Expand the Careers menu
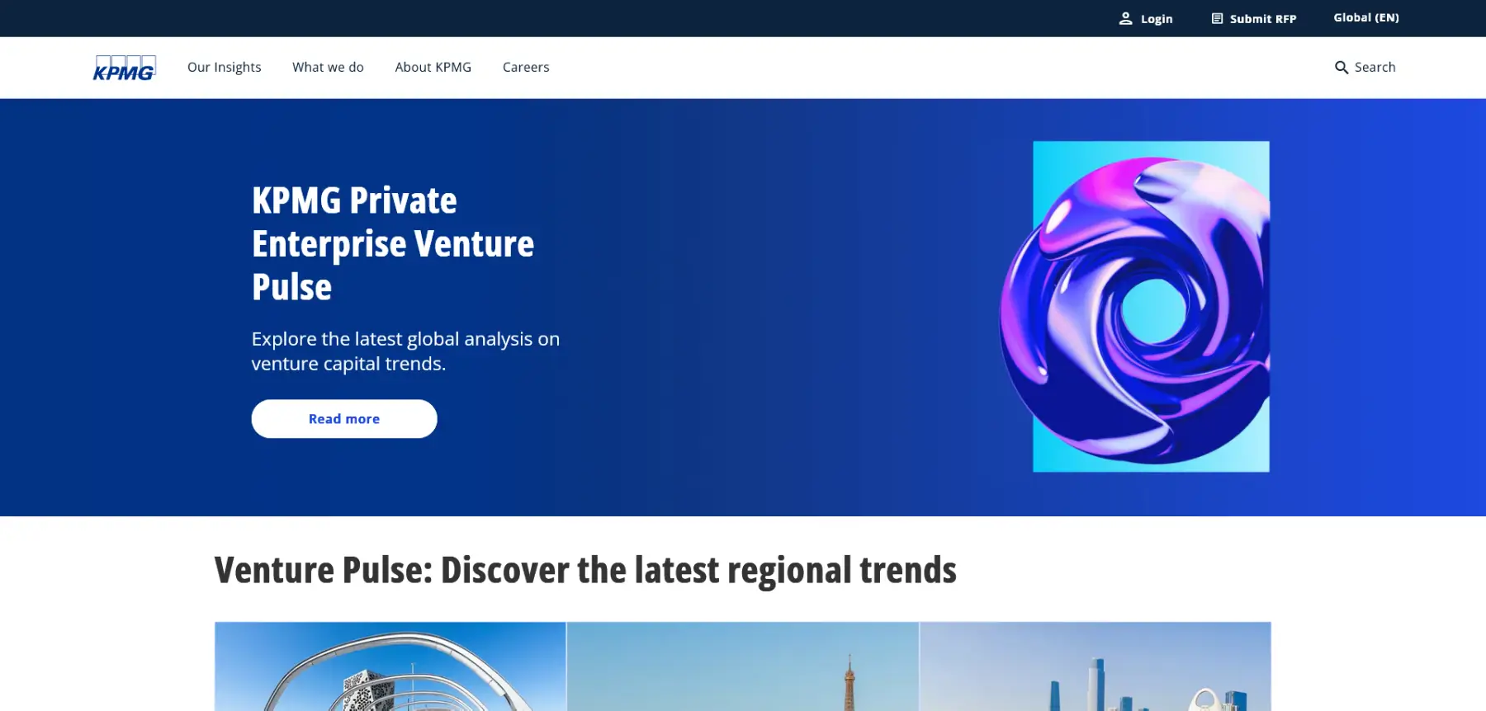Screen dimensions: 1486x711 [526, 68]
